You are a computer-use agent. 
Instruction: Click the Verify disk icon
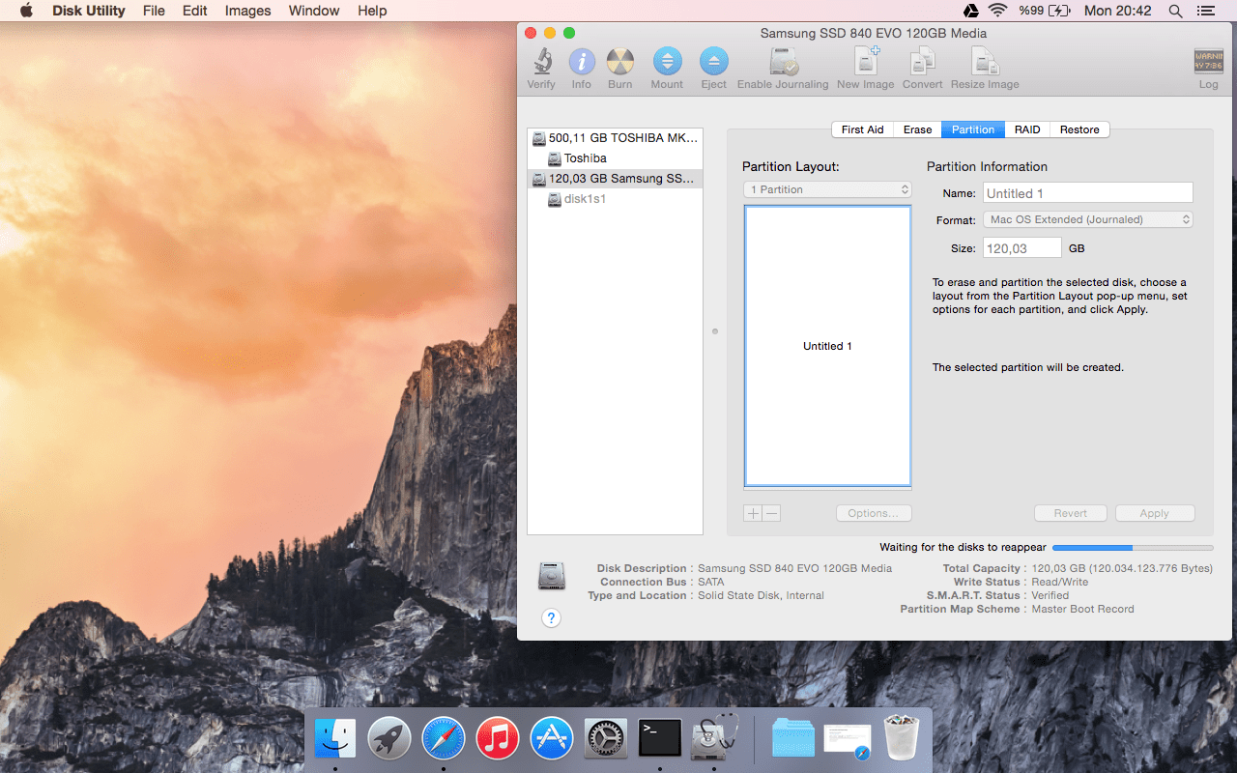coord(540,66)
